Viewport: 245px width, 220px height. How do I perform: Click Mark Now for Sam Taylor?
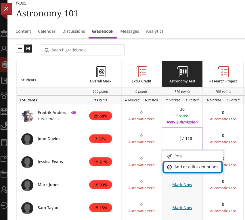click(x=182, y=208)
